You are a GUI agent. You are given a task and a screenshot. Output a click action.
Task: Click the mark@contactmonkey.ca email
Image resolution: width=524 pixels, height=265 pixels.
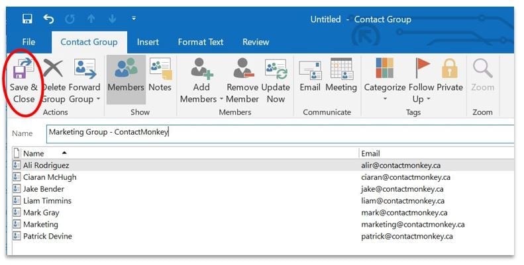click(404, 213)
